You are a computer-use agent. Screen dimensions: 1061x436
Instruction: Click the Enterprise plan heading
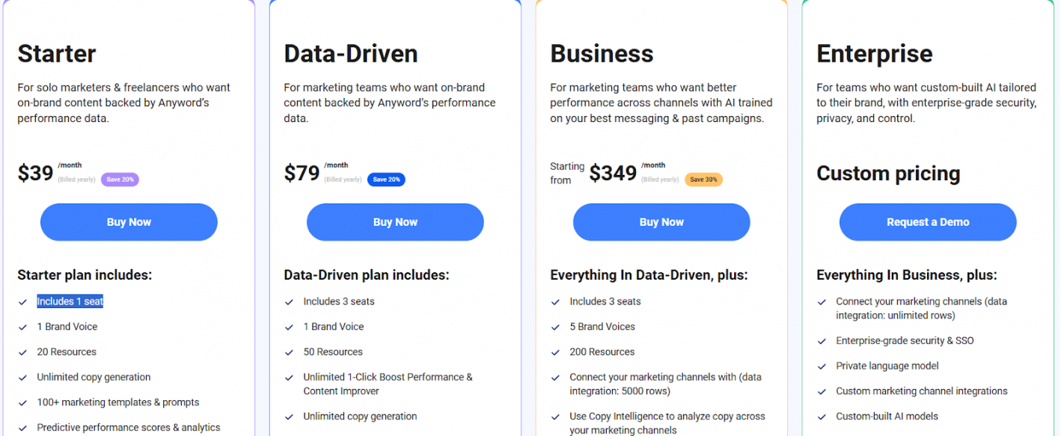[875, 54]
